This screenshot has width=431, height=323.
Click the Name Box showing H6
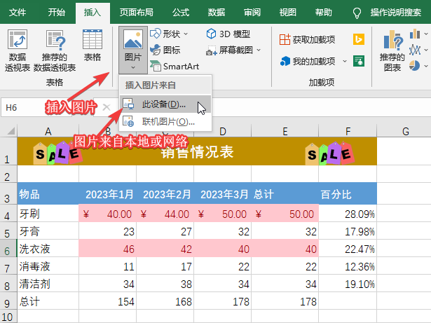click(36, 107)
